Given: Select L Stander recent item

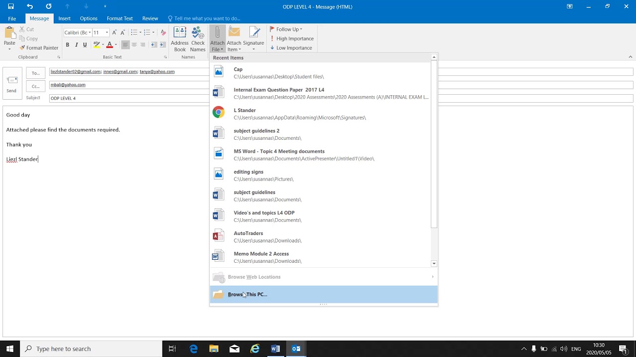Looking at the screenshot, I should pyautogui.click(x=321, y=114).
